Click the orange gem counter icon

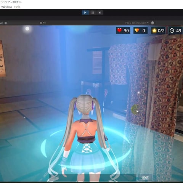[x=137, y=30]
